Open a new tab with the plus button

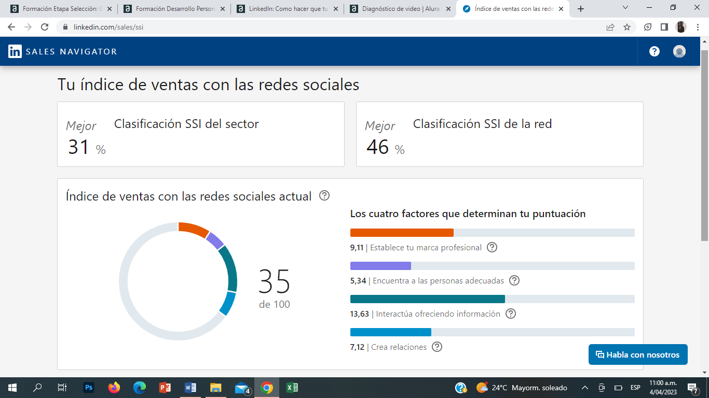(x=581, y=9)
